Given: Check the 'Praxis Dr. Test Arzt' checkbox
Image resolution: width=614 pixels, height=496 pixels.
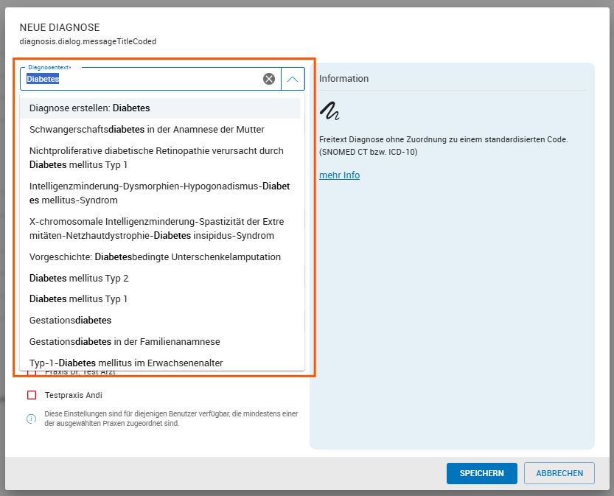Looking at the screenshot, I should 32,371.
